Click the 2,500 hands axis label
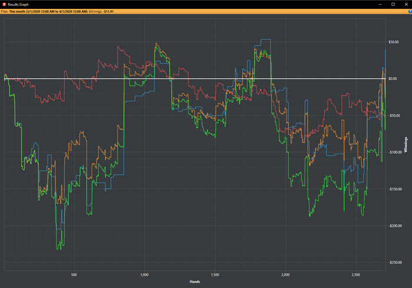The height and width of the screenshot is (288, 412). pyautogui.click(x=355, y=274)
